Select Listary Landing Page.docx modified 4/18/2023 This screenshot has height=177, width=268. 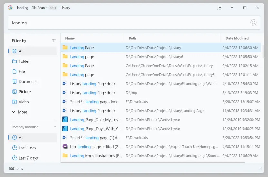[161, 84]
